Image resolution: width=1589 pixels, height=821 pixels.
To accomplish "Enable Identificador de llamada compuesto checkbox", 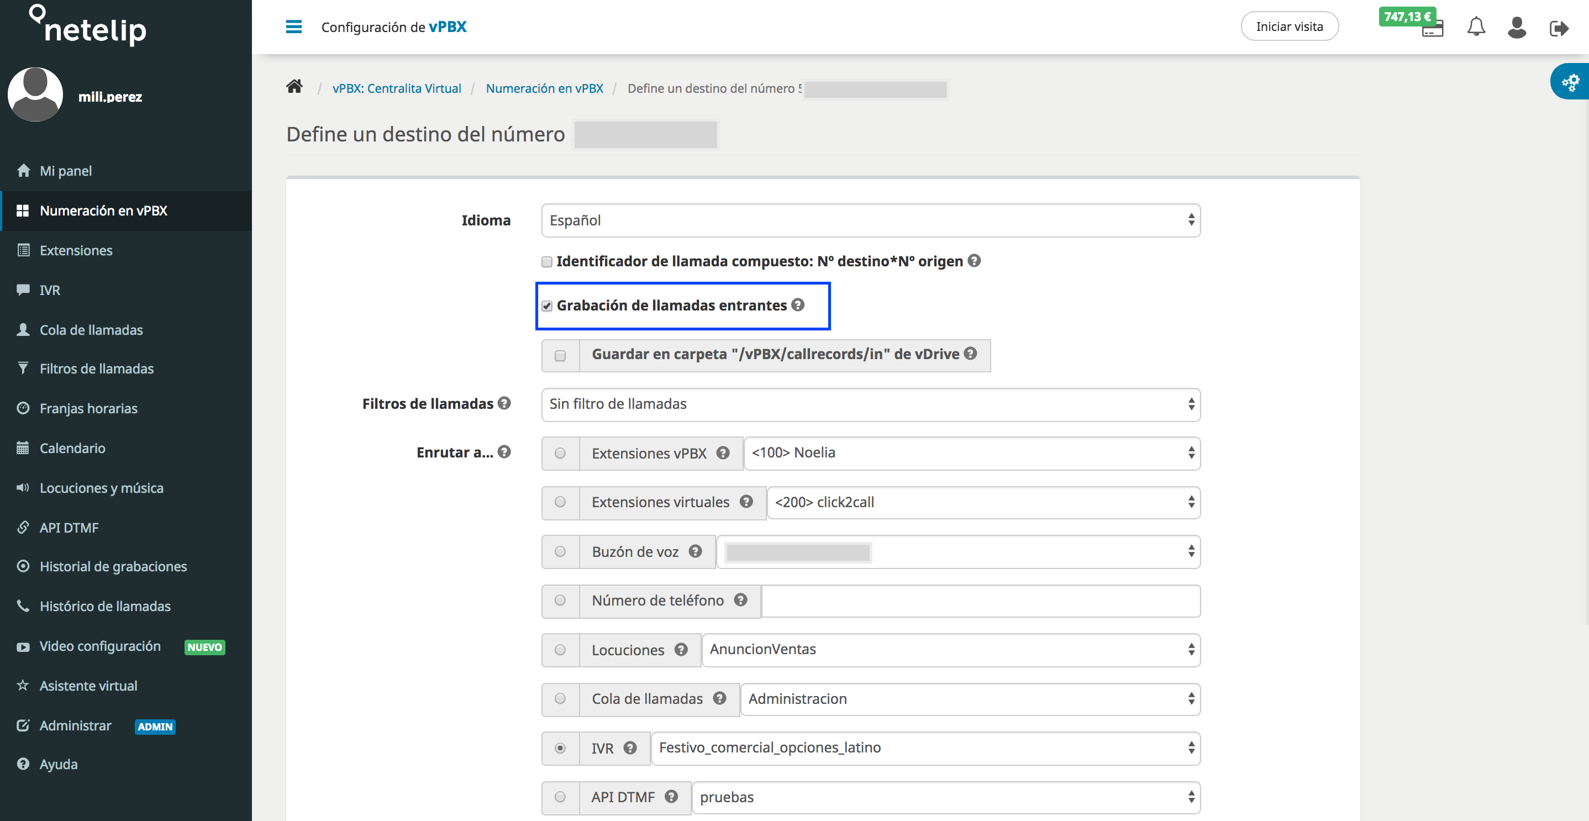I will [x=546, y=261].
